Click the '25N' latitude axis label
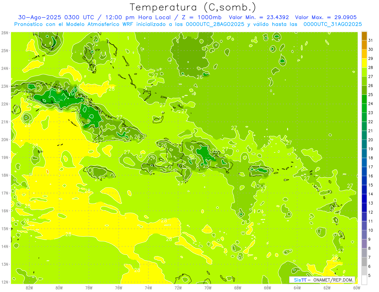The height and width of the screenshot is (292, 379). [4, 50]
